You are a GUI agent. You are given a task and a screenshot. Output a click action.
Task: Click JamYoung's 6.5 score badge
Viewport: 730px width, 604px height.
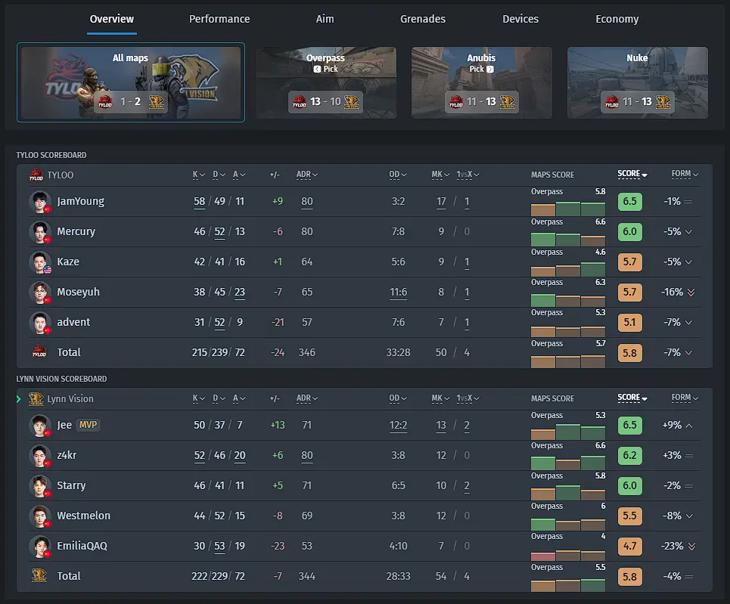[630, 202]
